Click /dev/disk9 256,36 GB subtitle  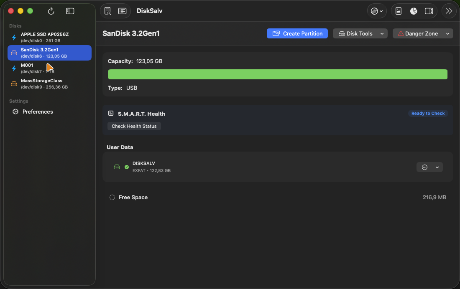point(44,87)
